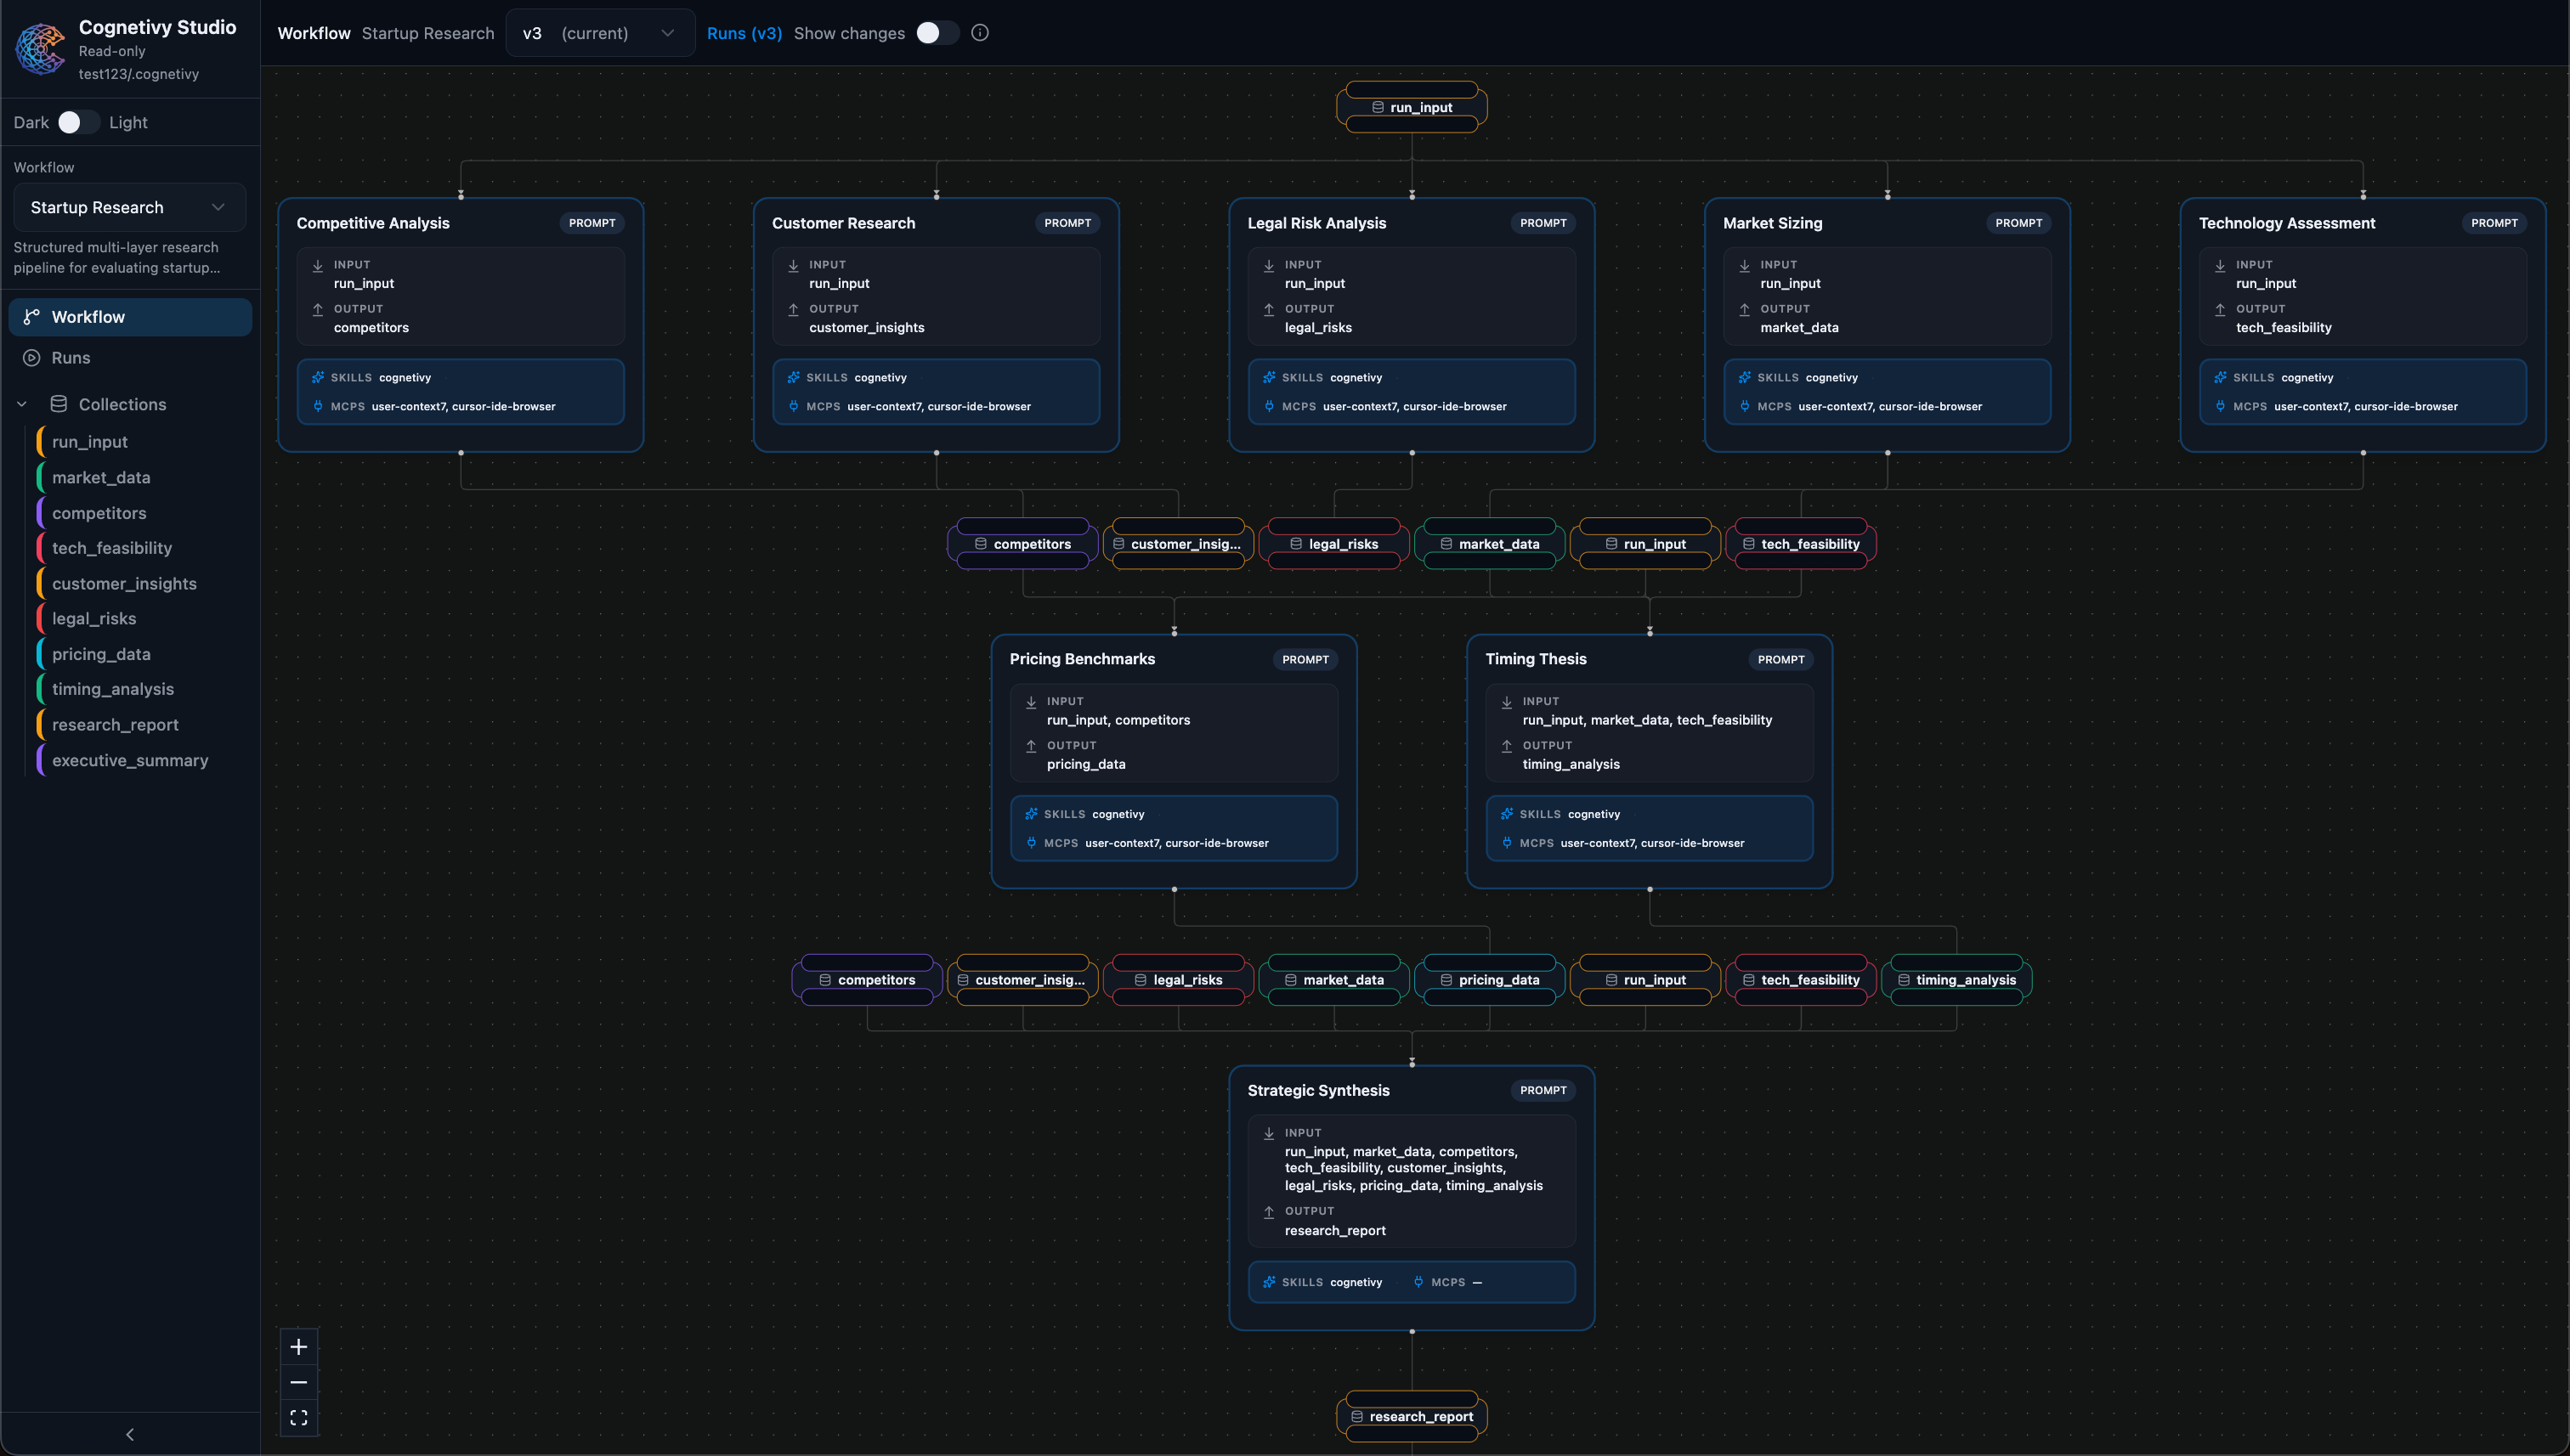Collapse the sidebar using the bottom chevron
This screenshot has width=2570, height=1456.
coord(129,1433)
